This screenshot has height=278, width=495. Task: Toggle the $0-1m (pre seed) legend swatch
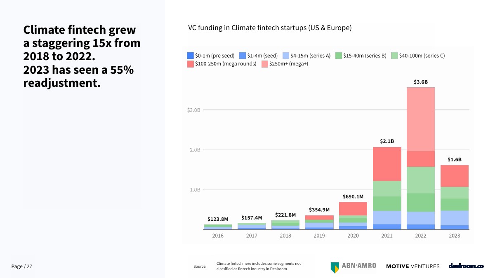point(190,56)
